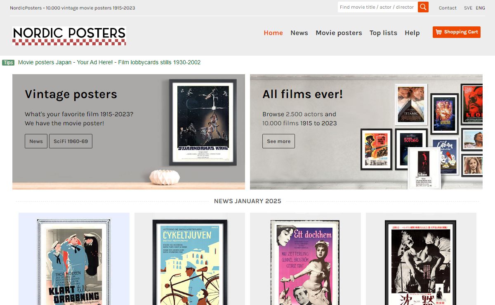Follow the Your Ad Here! link
495x305 pixels.
pyautogui.click(x=95, y=62)
